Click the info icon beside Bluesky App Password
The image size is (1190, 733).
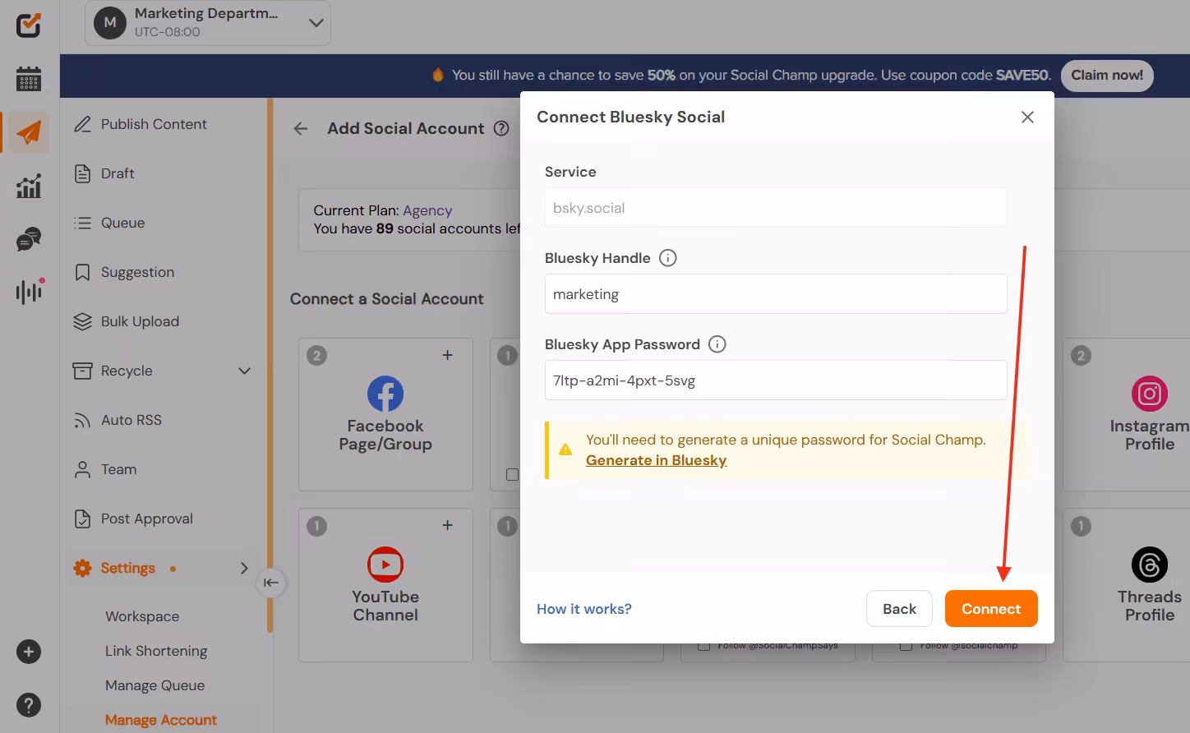pos(717,344)
